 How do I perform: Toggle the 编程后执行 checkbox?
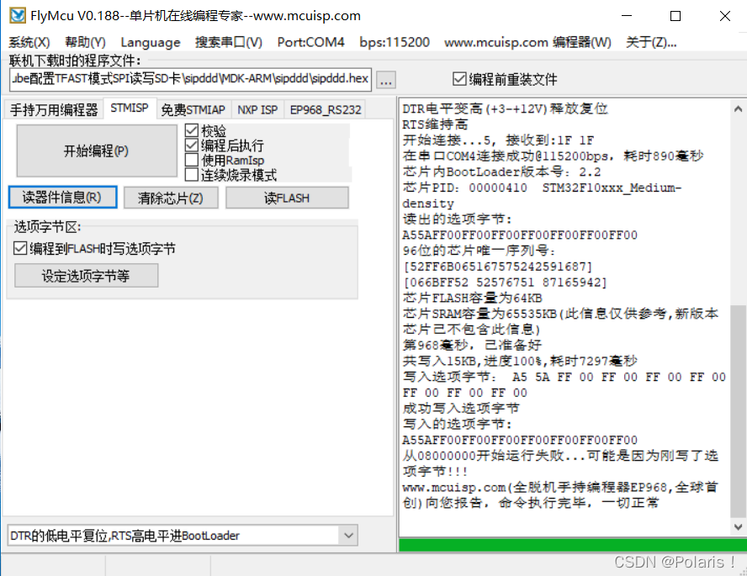pos(192,145)
